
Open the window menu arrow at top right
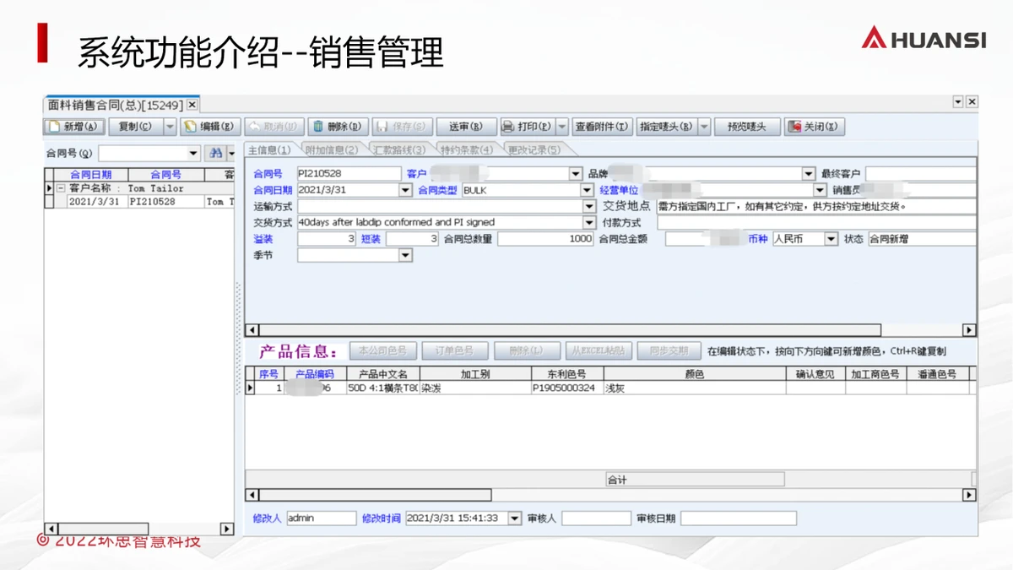(x=958, y=102)
